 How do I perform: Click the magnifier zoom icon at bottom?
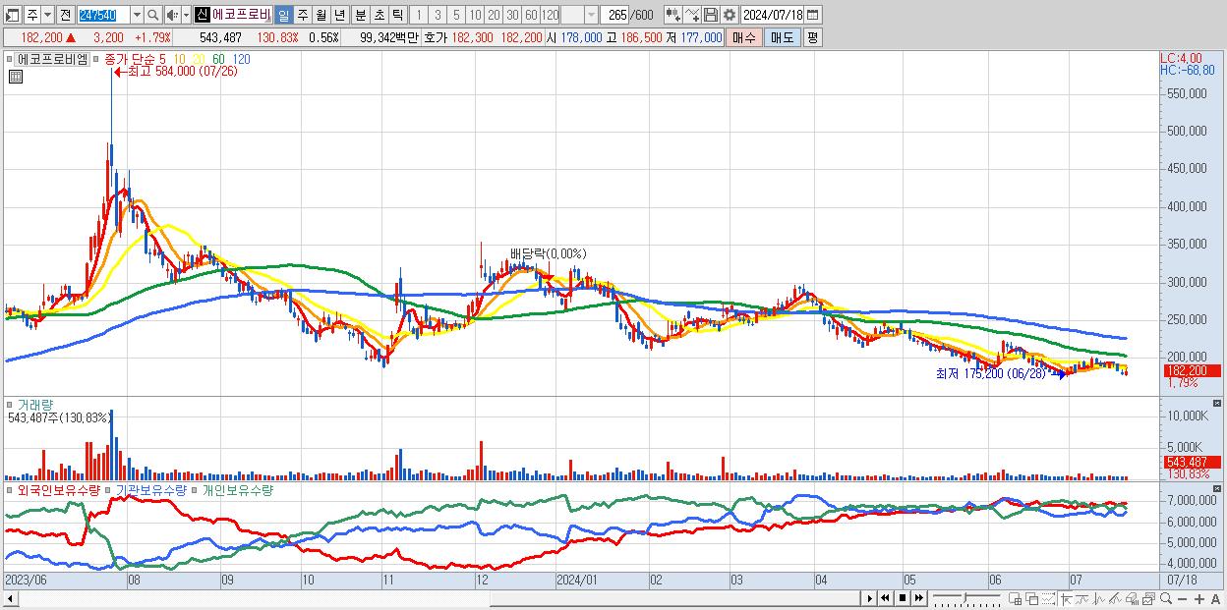(x=1165, y=598)
